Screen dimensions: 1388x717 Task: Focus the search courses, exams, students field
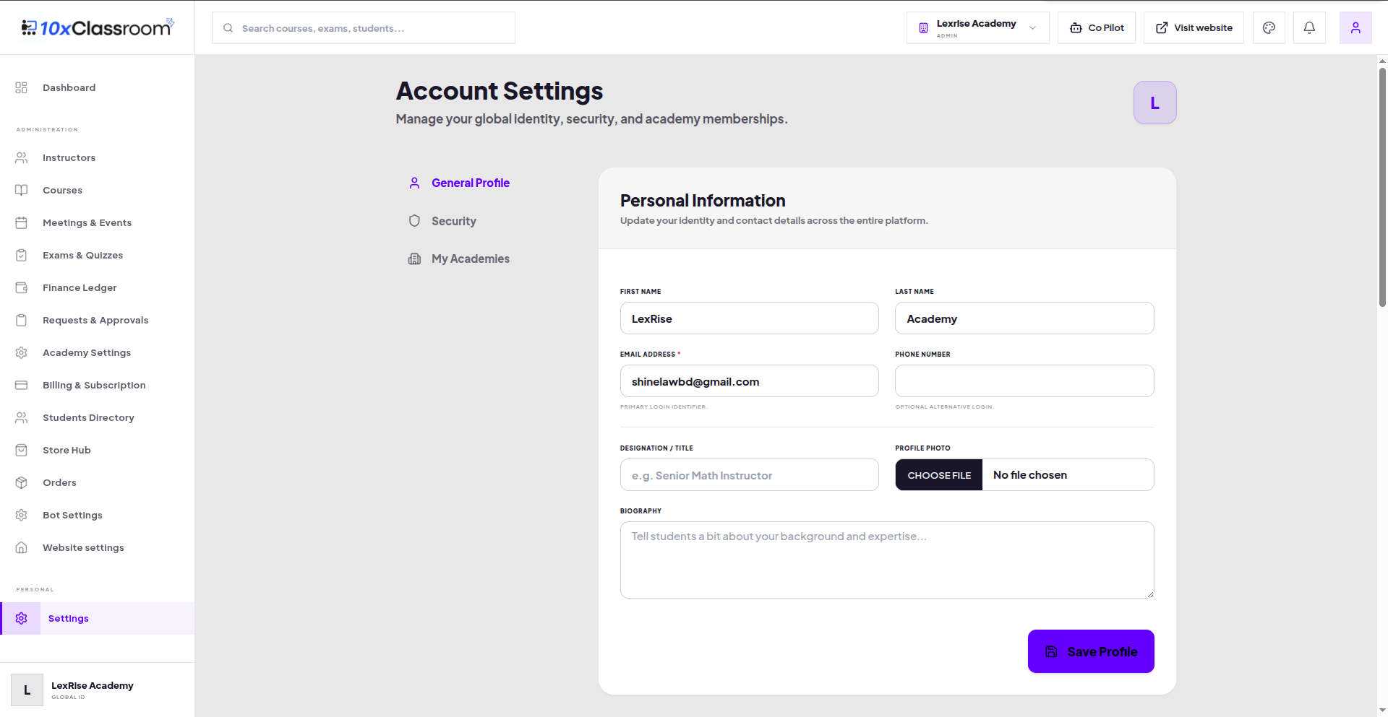(x=364, y=27)
